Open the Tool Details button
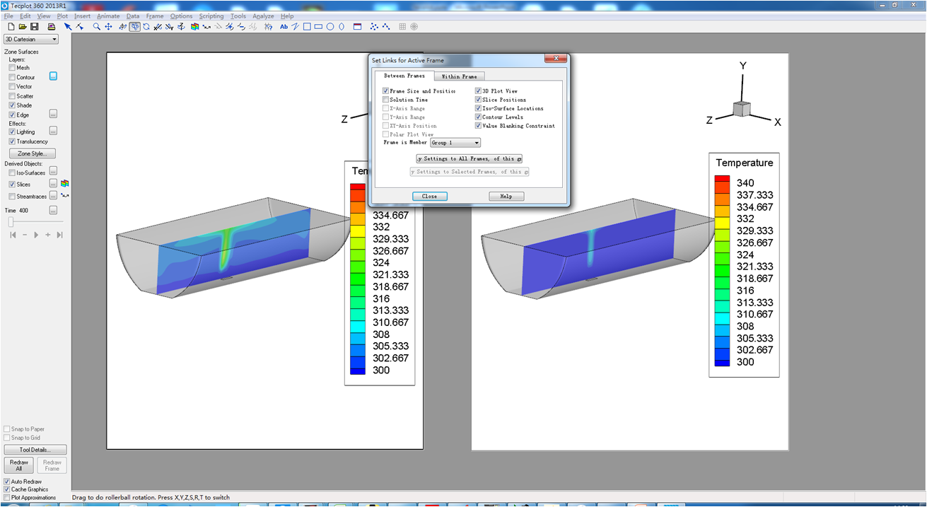This screenshot has height=507, width=927. (x=35, y=450)
